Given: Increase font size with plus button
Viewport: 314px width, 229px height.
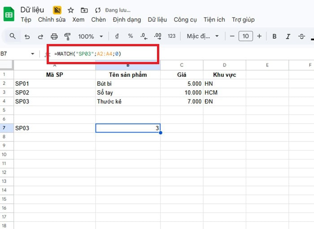Looking at the screenshot, I should [x=259, y=36].
